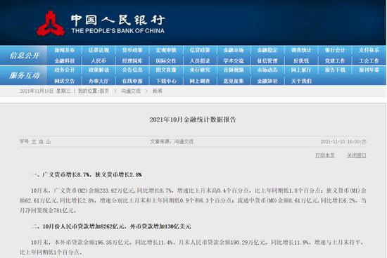This screenshot has width=387, height=258.
Task: Select 下载中心 navigation entry
Action: click(x=166, y=81)
